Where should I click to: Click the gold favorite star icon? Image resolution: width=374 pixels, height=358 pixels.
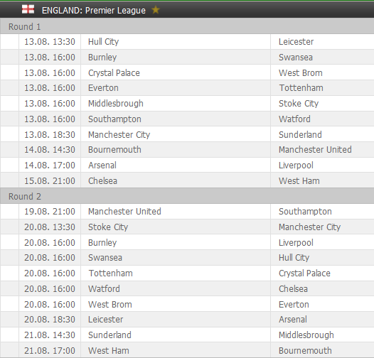pos(156,10)
